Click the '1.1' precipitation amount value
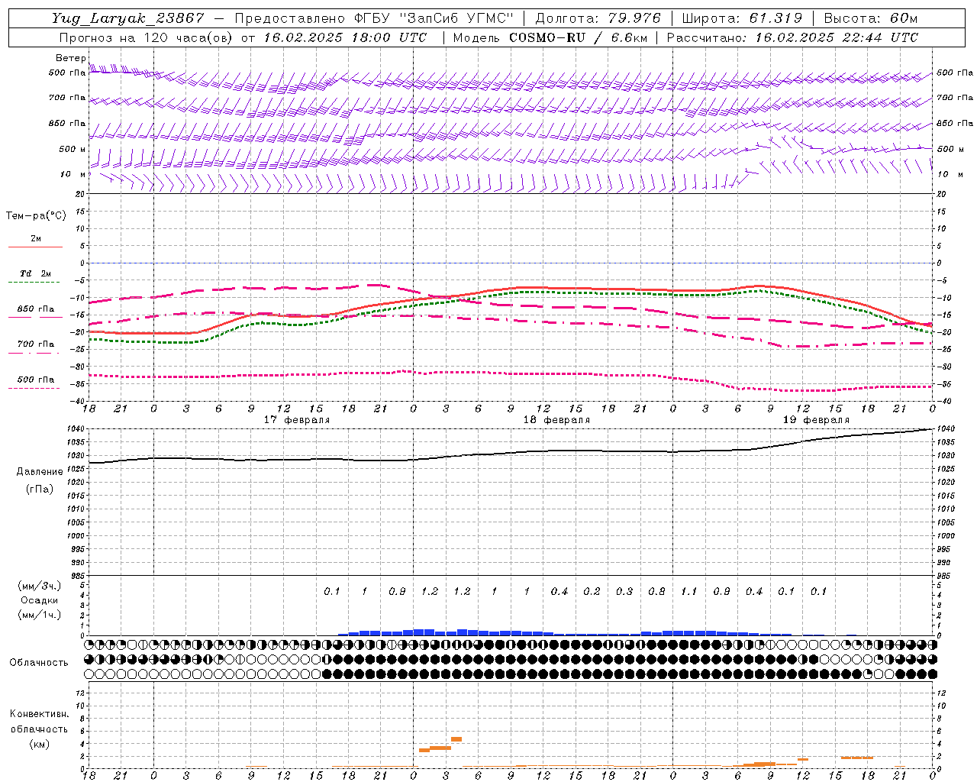The width and height of the screenshot is (977, 782). pos(688,592)
